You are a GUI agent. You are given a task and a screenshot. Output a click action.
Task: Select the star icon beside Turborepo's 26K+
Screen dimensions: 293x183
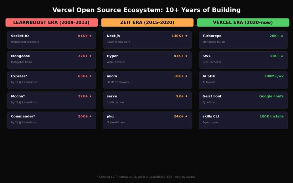pos(282,36)
